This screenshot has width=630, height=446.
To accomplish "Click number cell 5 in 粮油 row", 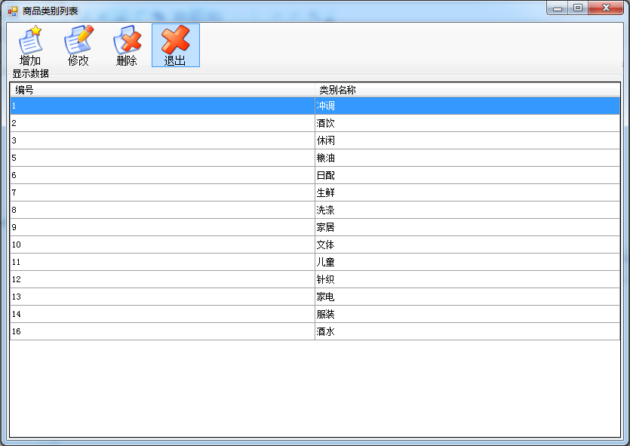I will point(162,158).
